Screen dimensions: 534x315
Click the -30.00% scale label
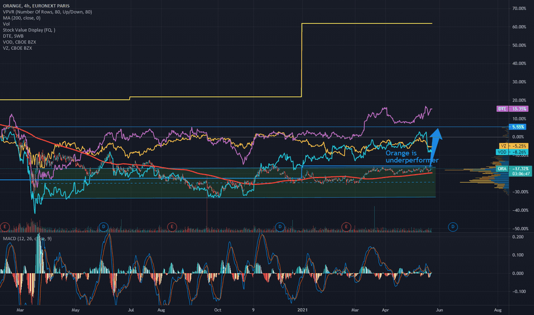point(519,192)
